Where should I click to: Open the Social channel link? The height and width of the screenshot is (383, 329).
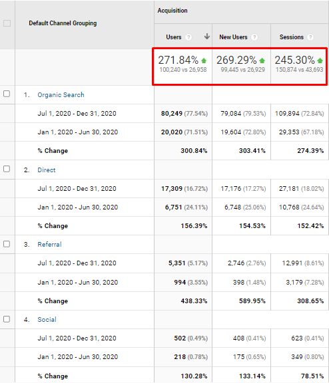47,319
